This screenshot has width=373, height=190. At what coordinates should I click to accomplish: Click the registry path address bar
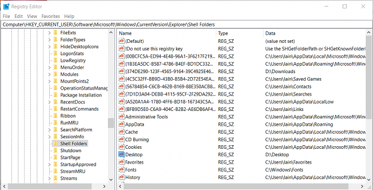pos(186,24)
